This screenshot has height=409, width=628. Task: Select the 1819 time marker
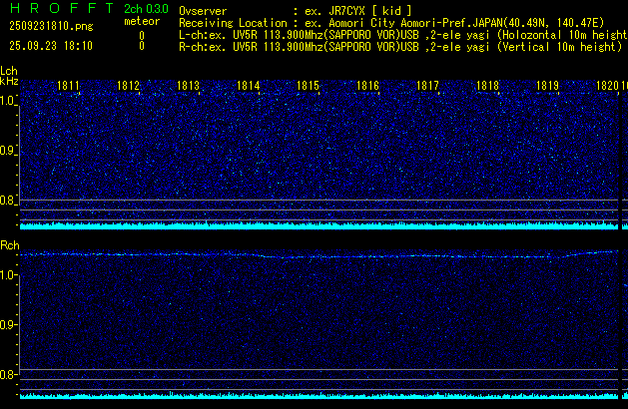click(547, 87)
